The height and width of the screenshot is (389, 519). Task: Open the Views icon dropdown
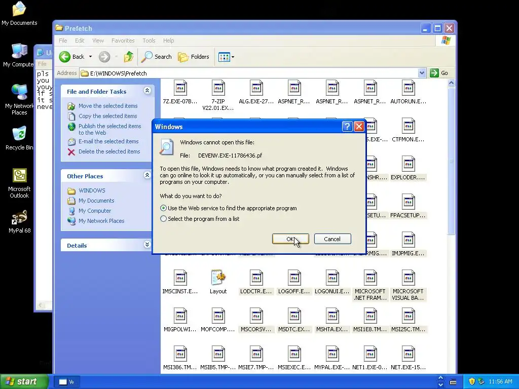(227, 57)
